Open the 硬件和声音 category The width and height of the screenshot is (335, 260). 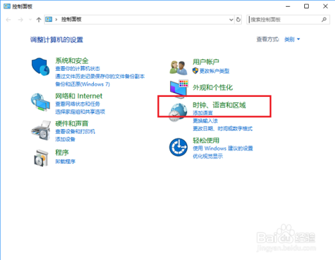[72, 123]
